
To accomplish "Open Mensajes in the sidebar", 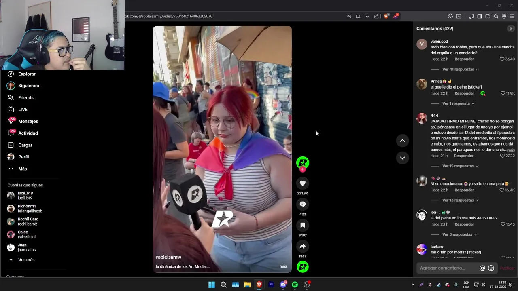I will [28, 121].
